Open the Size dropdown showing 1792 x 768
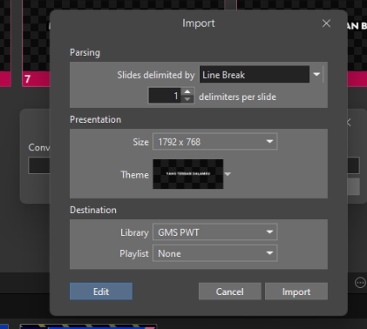 tap(215, 142)
